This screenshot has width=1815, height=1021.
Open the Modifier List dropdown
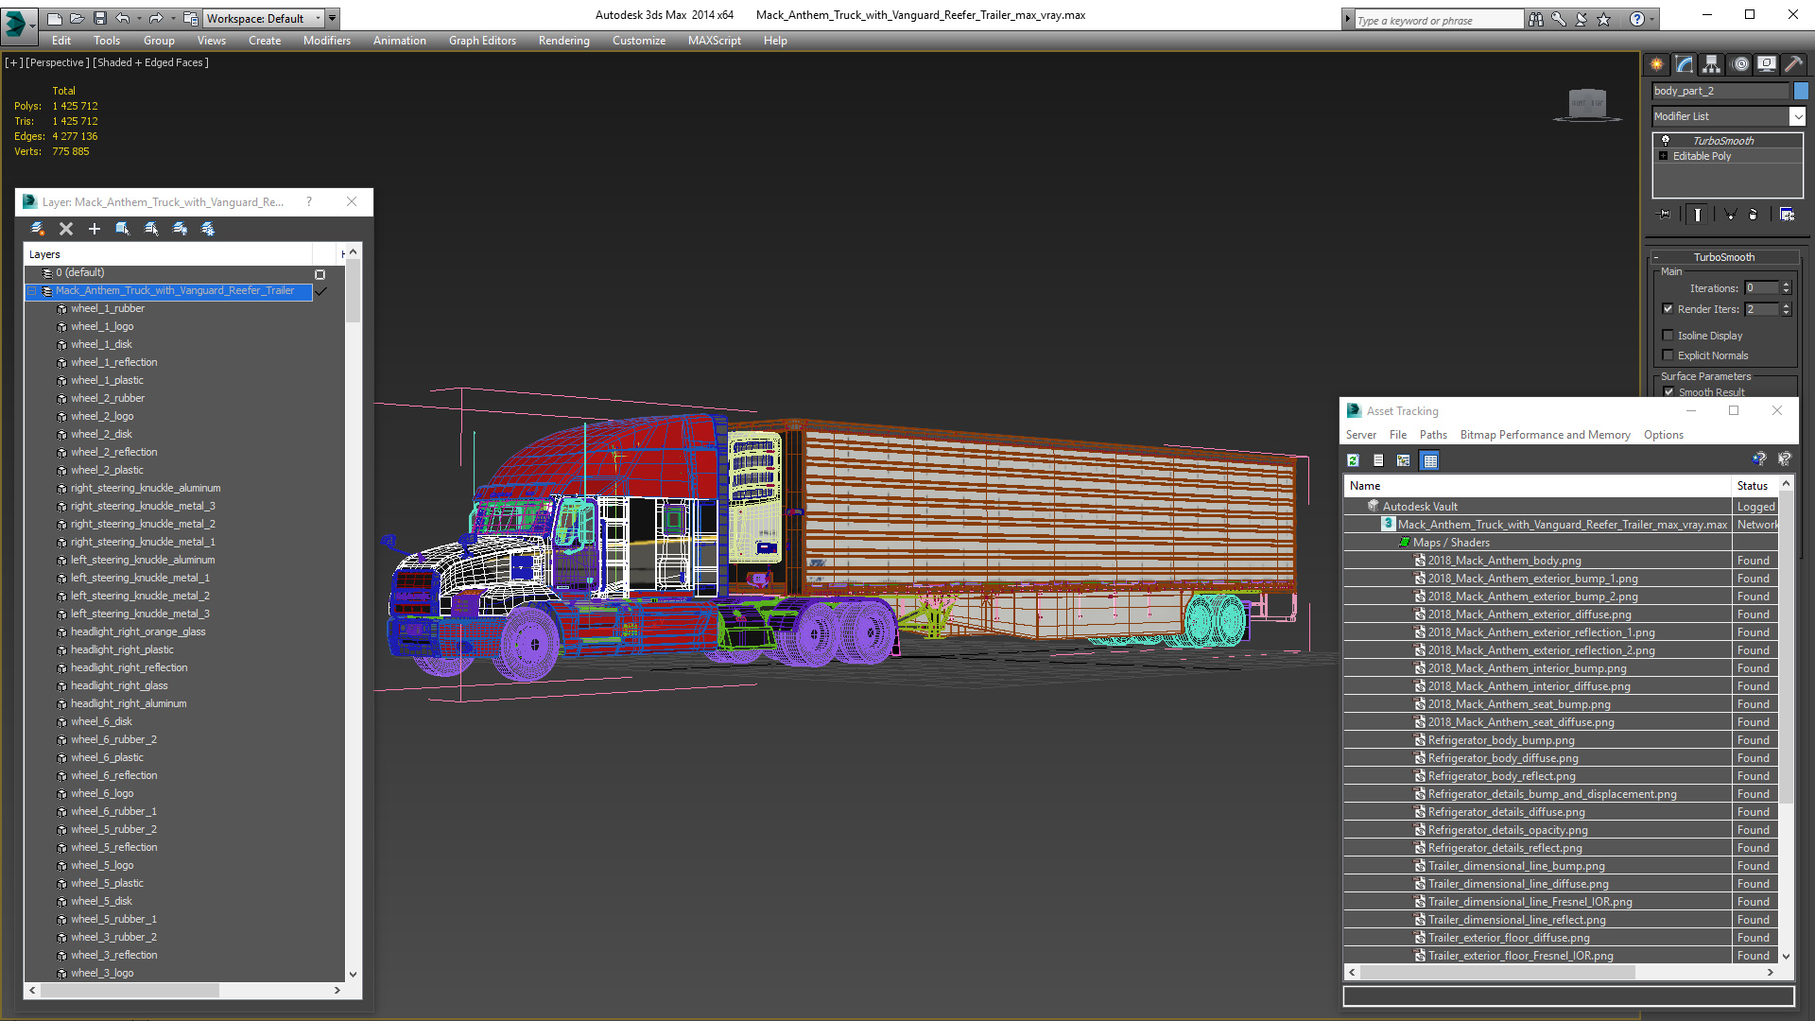[1797, 116]
